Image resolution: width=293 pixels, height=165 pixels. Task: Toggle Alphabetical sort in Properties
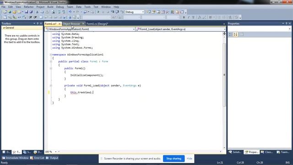pos(235,34)
